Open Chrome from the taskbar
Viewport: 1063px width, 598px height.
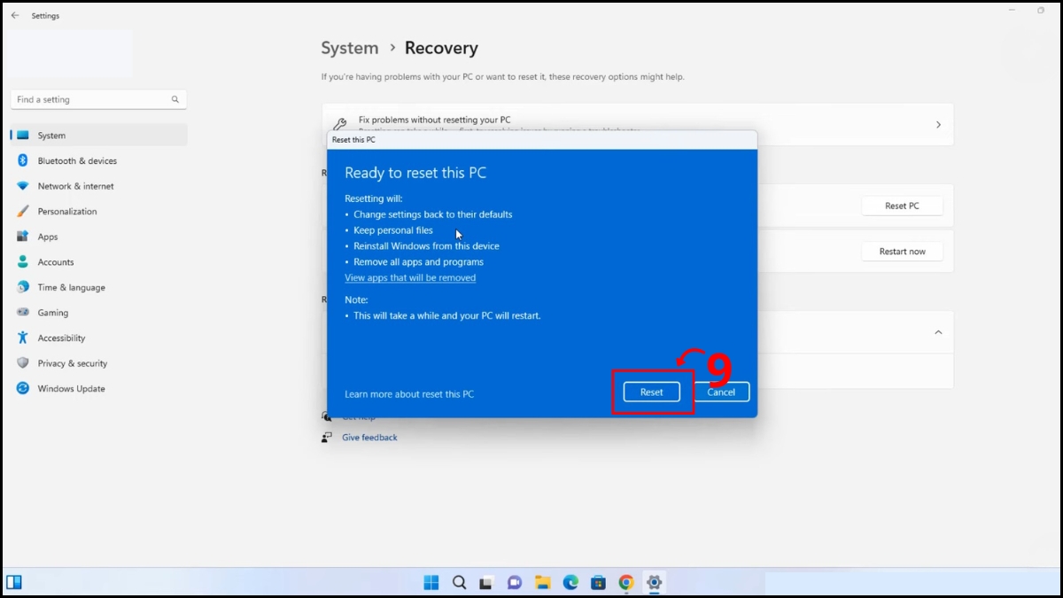626,582
